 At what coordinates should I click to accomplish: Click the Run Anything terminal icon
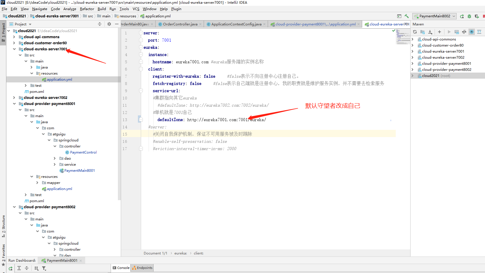point(399,16)
